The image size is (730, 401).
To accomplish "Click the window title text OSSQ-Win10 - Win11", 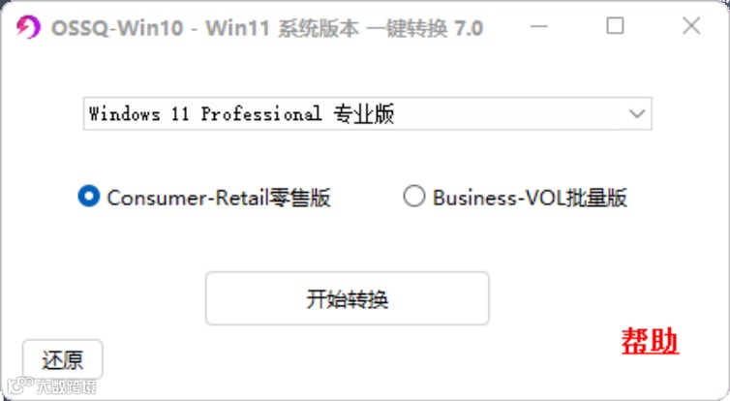I will [160, 28].
